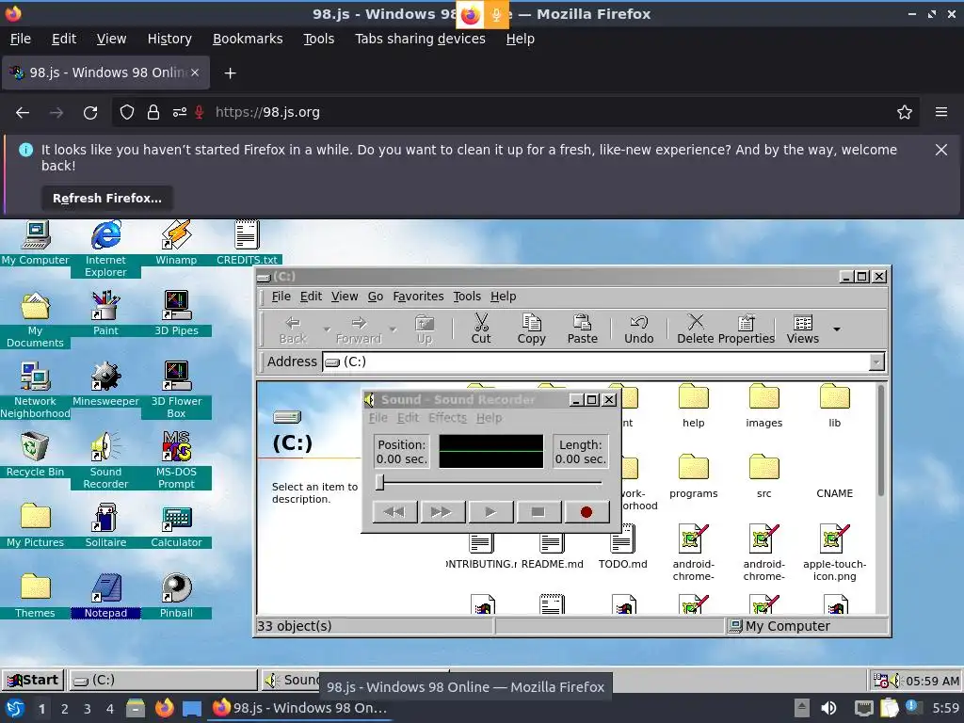Click Undo in the C: window toolbar
This screenshot has height=723, width=964.
click(639, 329)
